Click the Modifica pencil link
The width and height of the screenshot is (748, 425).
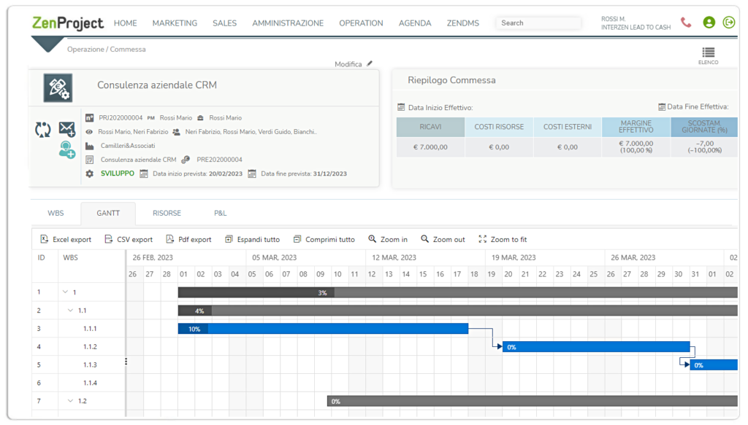click(352, 63)
